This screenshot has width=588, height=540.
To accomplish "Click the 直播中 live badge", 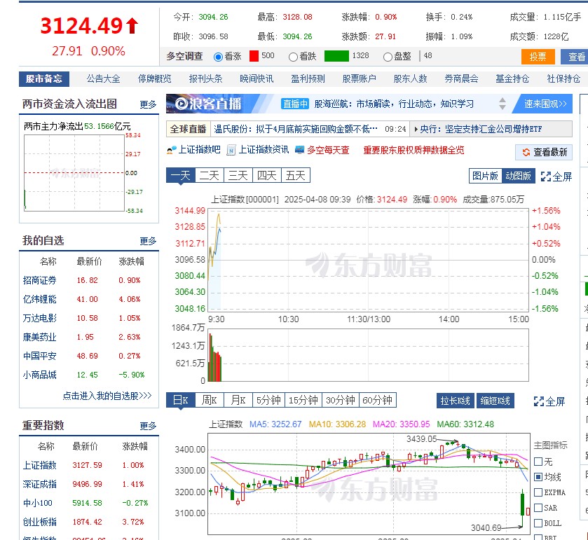I will click(x=295, y=104).
